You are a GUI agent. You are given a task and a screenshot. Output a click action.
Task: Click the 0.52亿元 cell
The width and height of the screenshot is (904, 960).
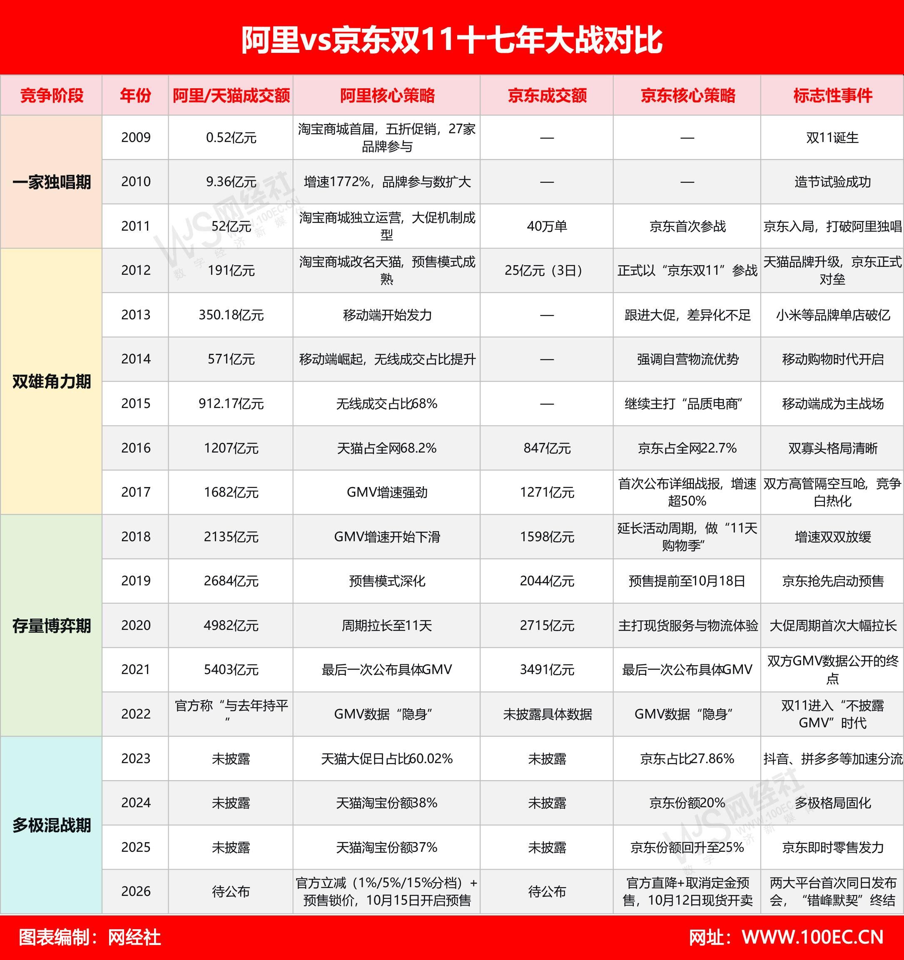(231, 138)
